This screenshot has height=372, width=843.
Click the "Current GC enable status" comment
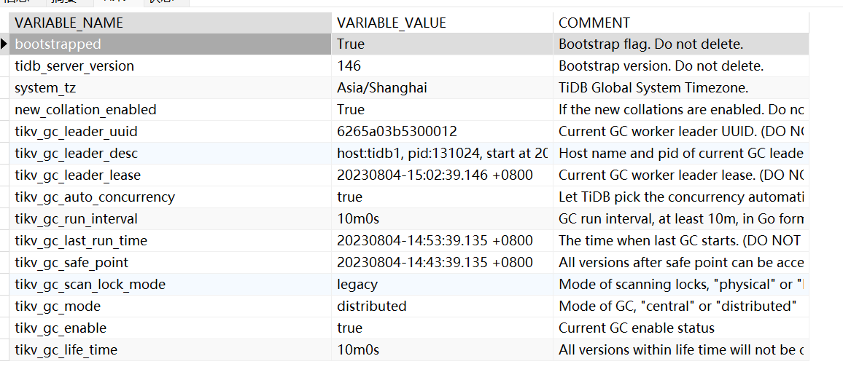pyautogui.click(x=637, y=328)
